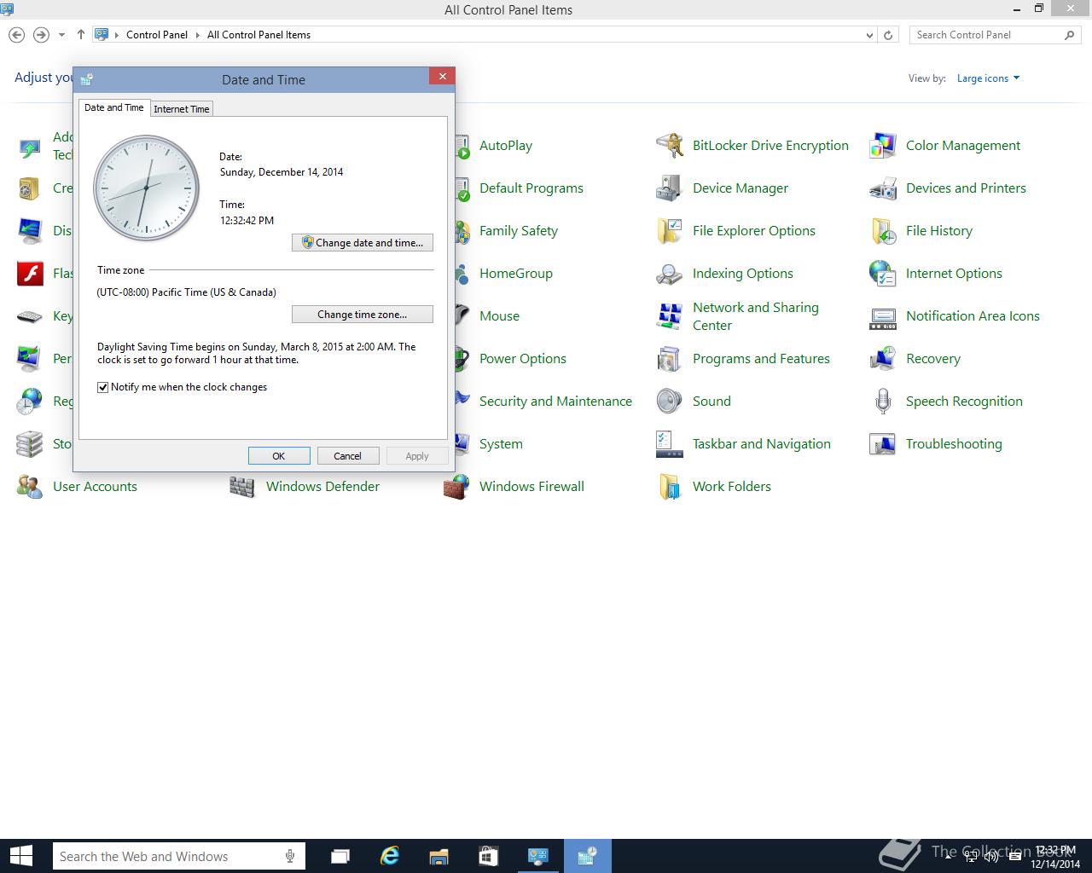Viewport: 1092px width, 873px height.
Task: Click the Windows Defender wall icon
Action: click(243, 487)
